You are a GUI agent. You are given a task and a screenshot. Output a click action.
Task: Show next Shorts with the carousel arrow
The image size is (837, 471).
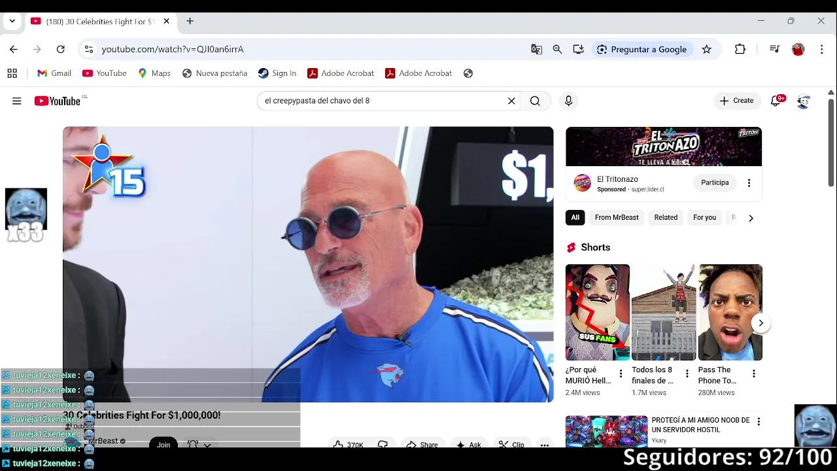pyautogui.click(x=760, y=323)
